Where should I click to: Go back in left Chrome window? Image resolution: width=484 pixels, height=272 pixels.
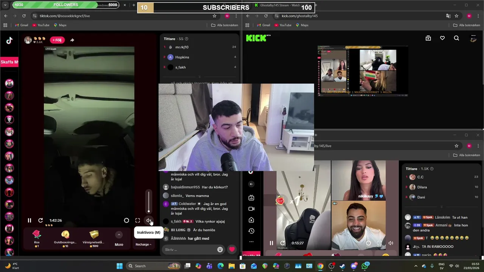[6, 16]
